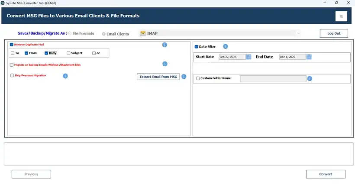
Task: Select Email Clients radio button
Action: 104,34
